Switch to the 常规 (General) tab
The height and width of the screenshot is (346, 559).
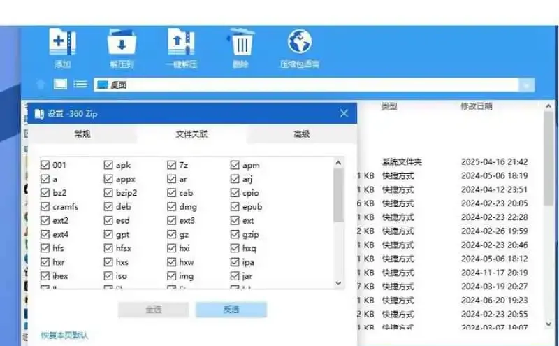click(x=82, y=134)
